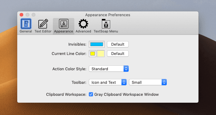Open Advanced settings gear icon
This screenshot has width=216, height=115.
tap(83, 24)
